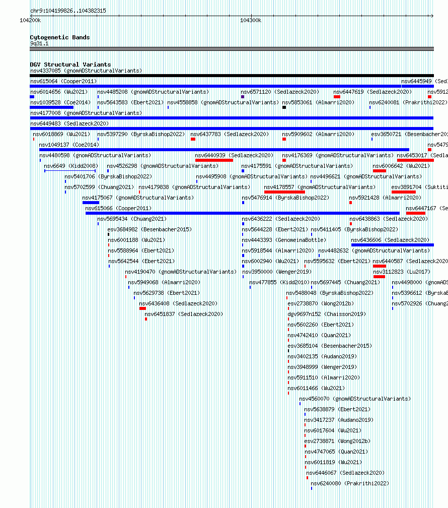Open nsv5397290 (ByrskaBishop2022) label

[x=141, y=134]
